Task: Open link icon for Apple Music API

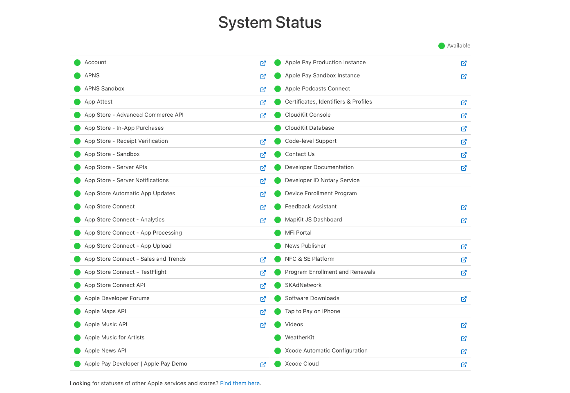Action: tap(263, 325)
